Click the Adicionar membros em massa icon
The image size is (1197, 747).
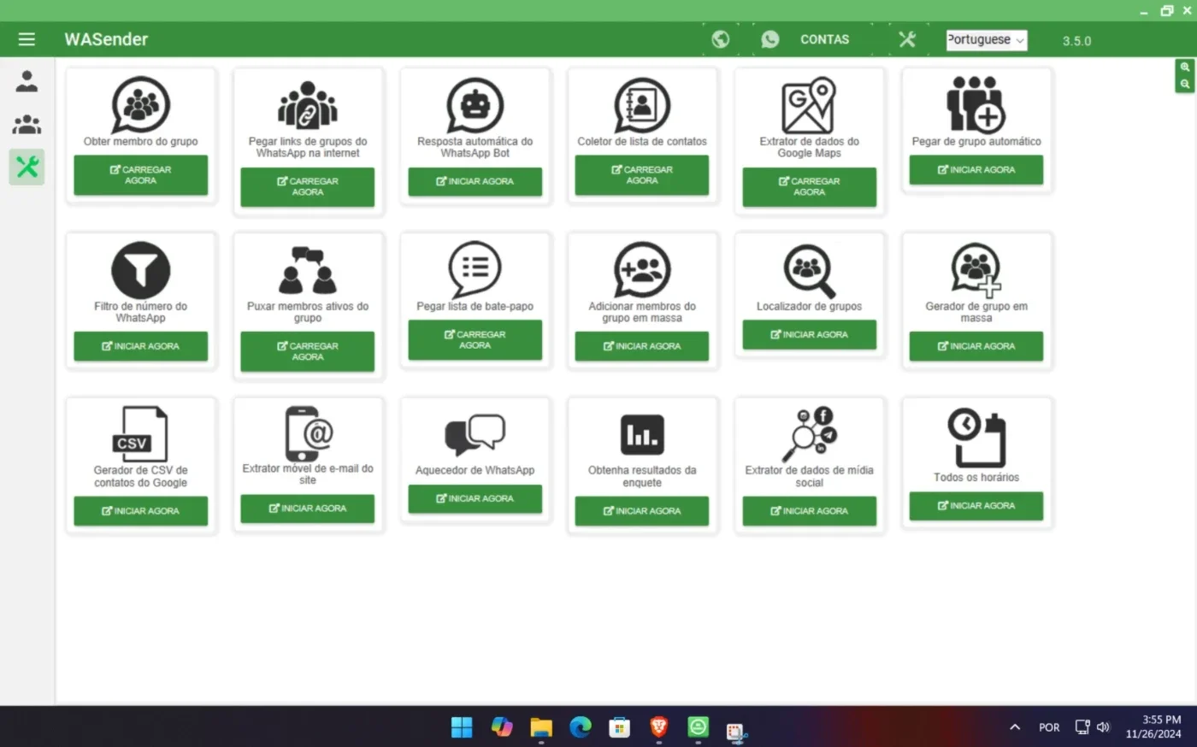[x=642, y=269]
